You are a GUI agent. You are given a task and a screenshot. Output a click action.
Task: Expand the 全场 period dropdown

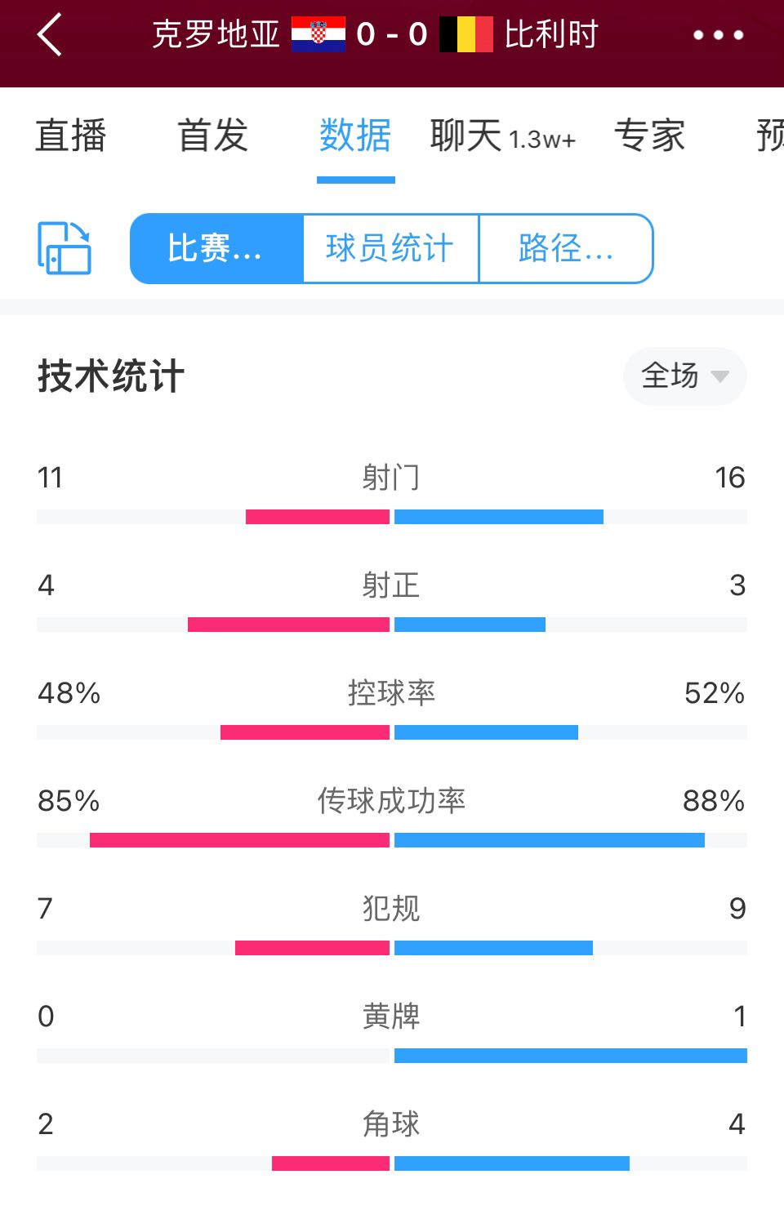tap(685, 376)
